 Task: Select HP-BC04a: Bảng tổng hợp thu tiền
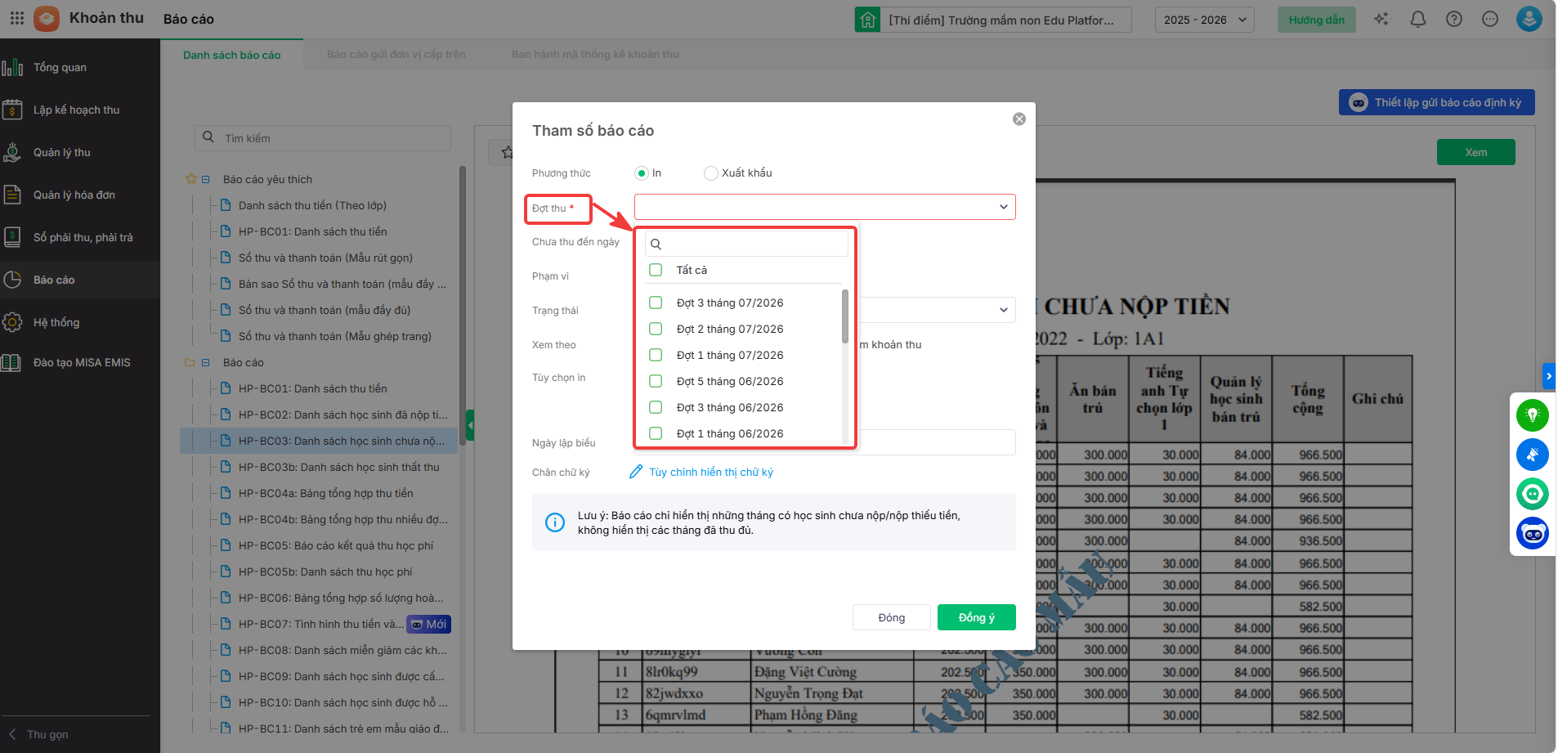(x=326, y=493)
